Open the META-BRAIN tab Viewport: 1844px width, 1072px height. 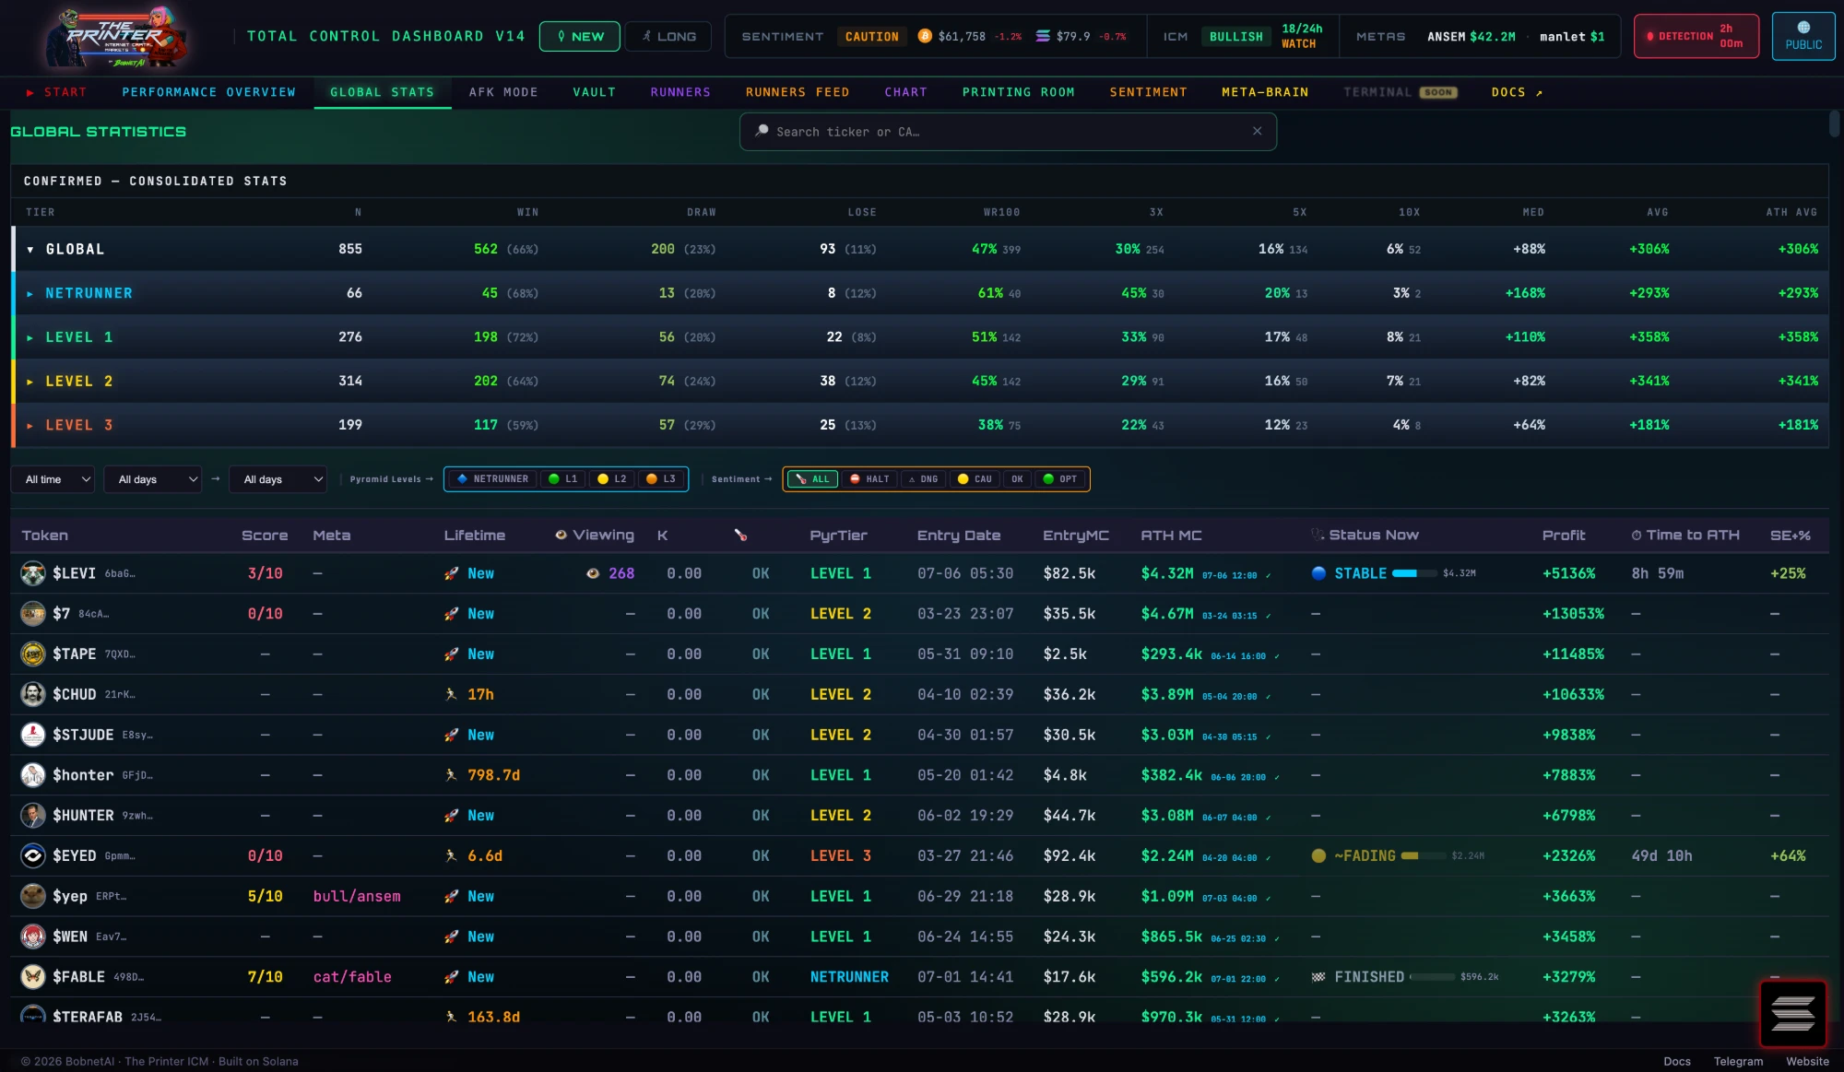click(1265, 92)
